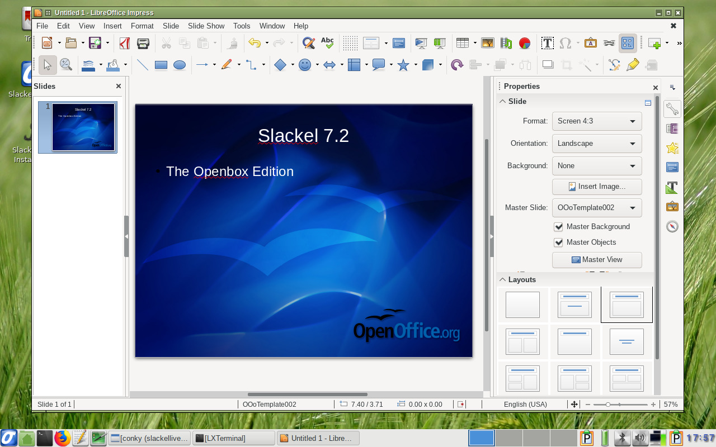
Task: Start the slideshow from the toolbar
Action: click(421, 43)
